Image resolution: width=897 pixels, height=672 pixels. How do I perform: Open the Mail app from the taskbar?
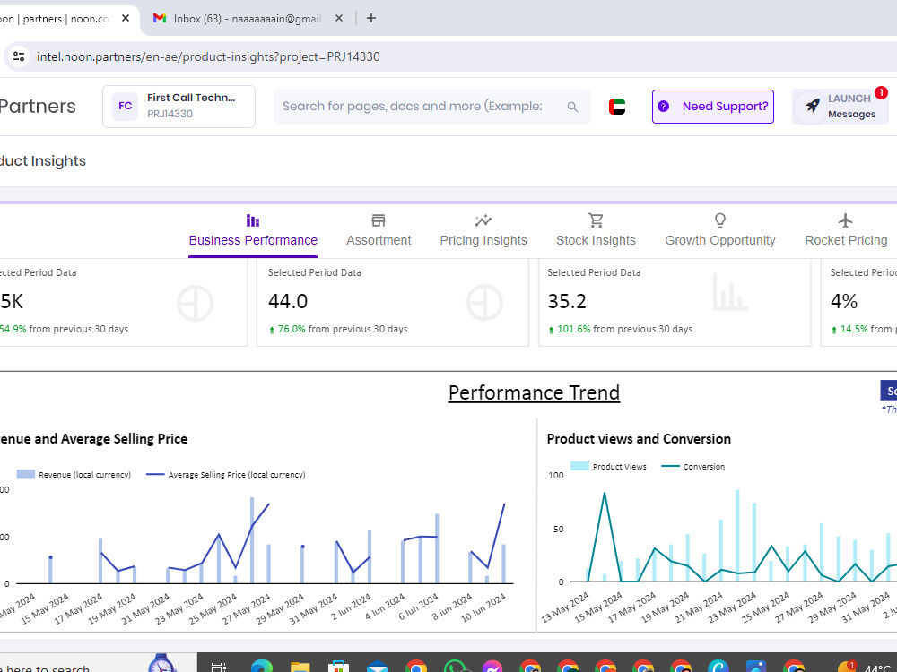coord(378,667)
